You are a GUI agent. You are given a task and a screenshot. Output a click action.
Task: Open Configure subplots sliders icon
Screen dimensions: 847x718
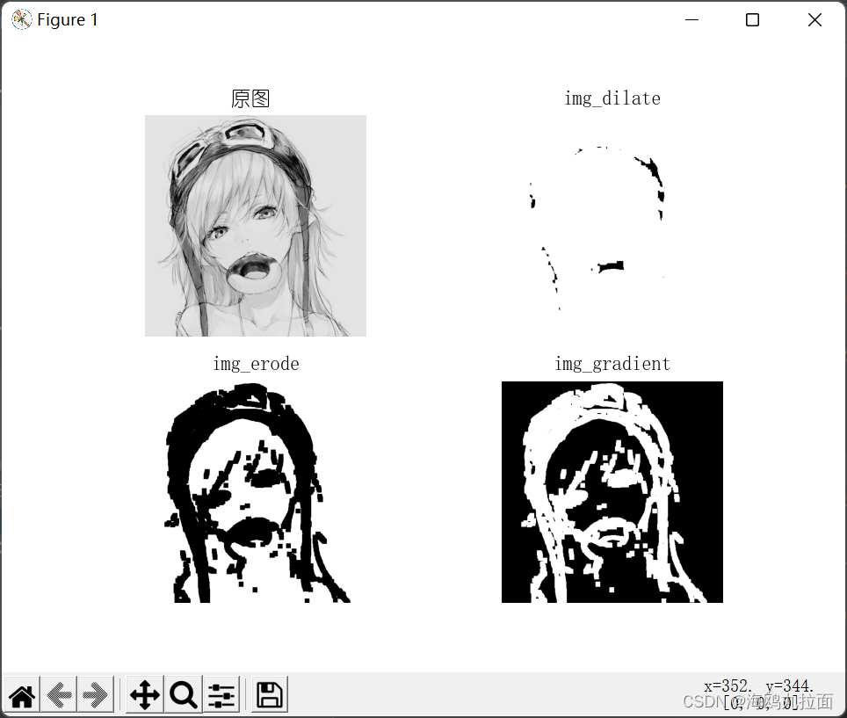pyautogui.click(x=221, y=695)
